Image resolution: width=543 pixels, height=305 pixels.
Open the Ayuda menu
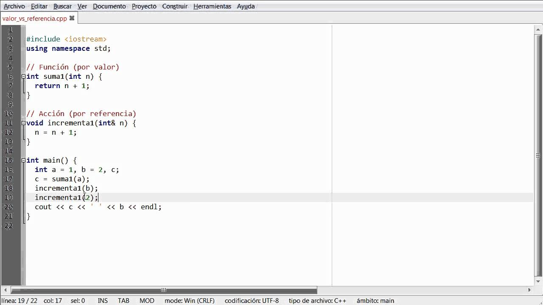246,6
